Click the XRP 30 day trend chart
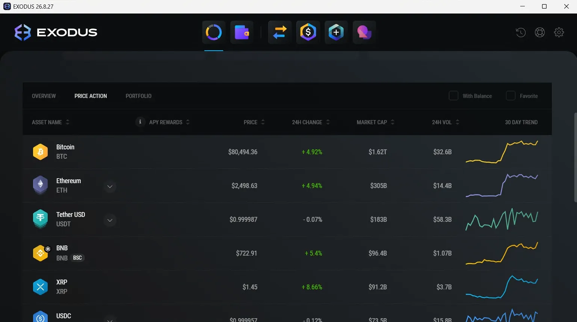Viewport: 577px width, 322px height. pyautogui.click(x=502, y=287)
